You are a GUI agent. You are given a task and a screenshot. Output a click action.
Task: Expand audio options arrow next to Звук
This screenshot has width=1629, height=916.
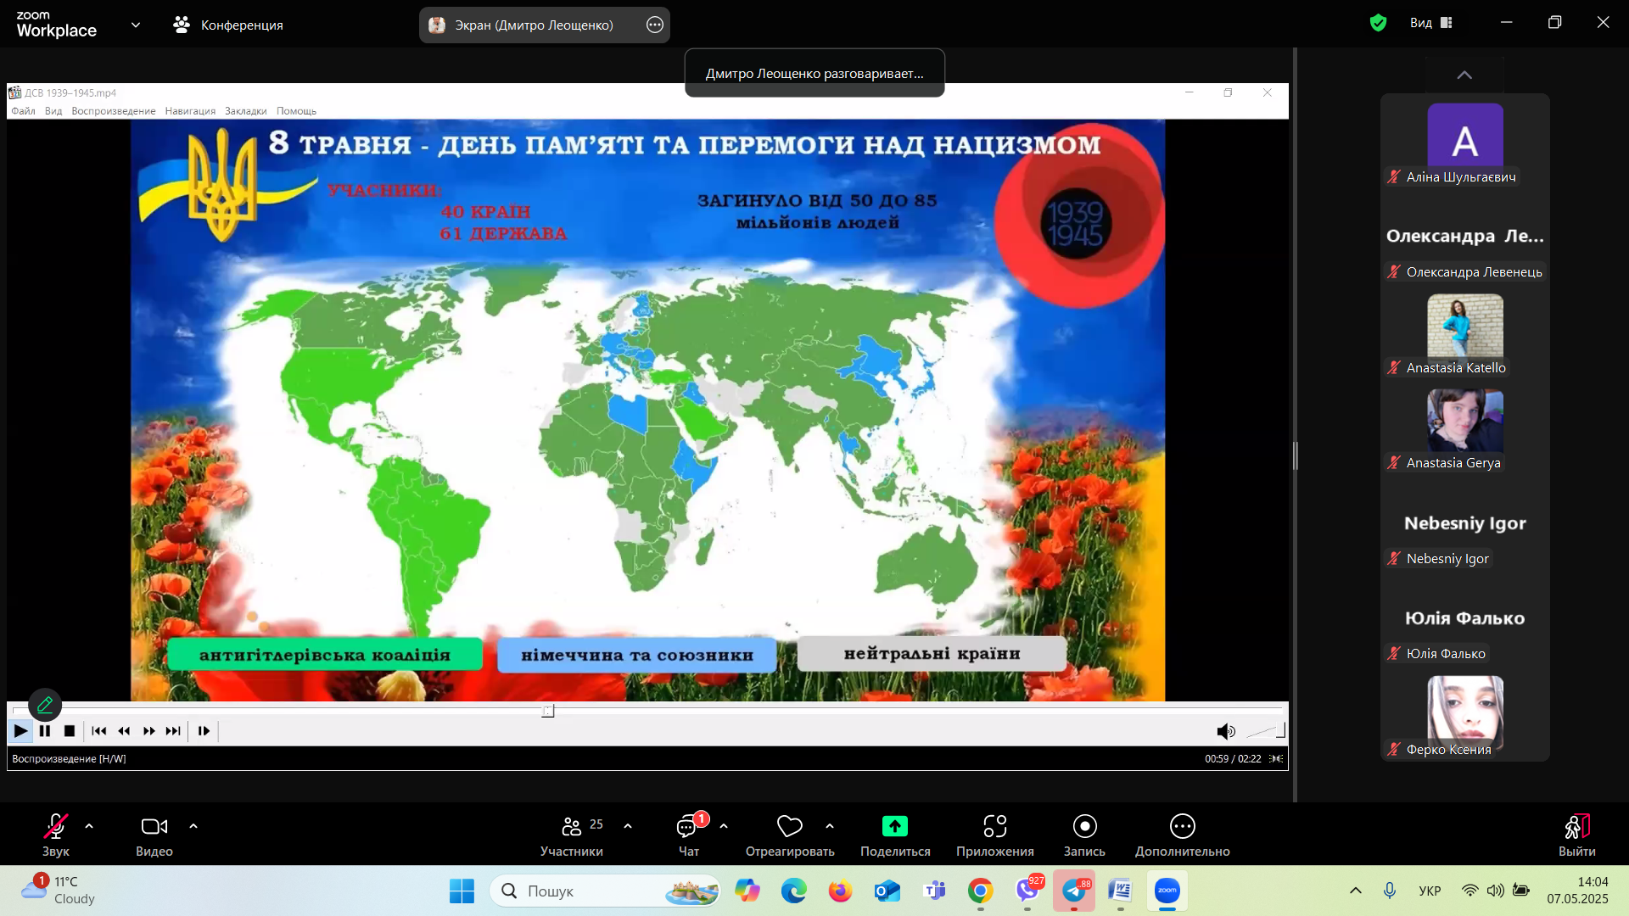[x=89, y=825]
